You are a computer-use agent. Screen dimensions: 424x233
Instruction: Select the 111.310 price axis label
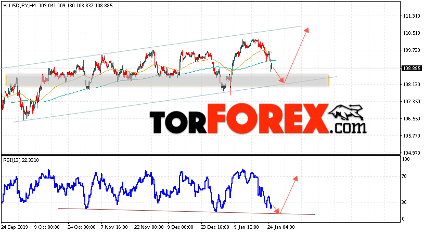[x=412, y=16]
